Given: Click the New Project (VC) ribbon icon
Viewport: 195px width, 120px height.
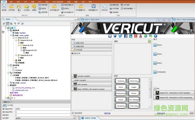Looking at the screenshot, I should [x=4, y=6].
